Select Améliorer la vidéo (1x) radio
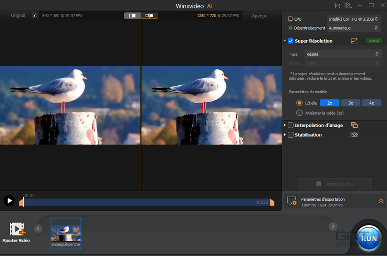Viewport: 387px width, 256px height. (x=300, y=113)
